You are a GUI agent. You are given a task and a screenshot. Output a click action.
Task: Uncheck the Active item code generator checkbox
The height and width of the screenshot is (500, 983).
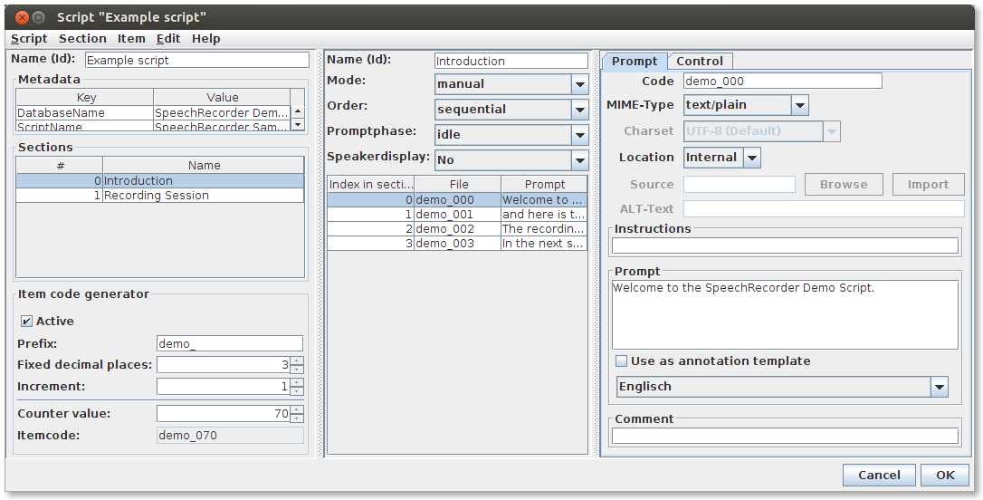tap(26, 322)
